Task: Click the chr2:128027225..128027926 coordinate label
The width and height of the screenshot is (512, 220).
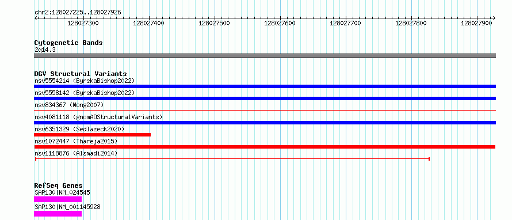Action: click(x=78, y=13)
